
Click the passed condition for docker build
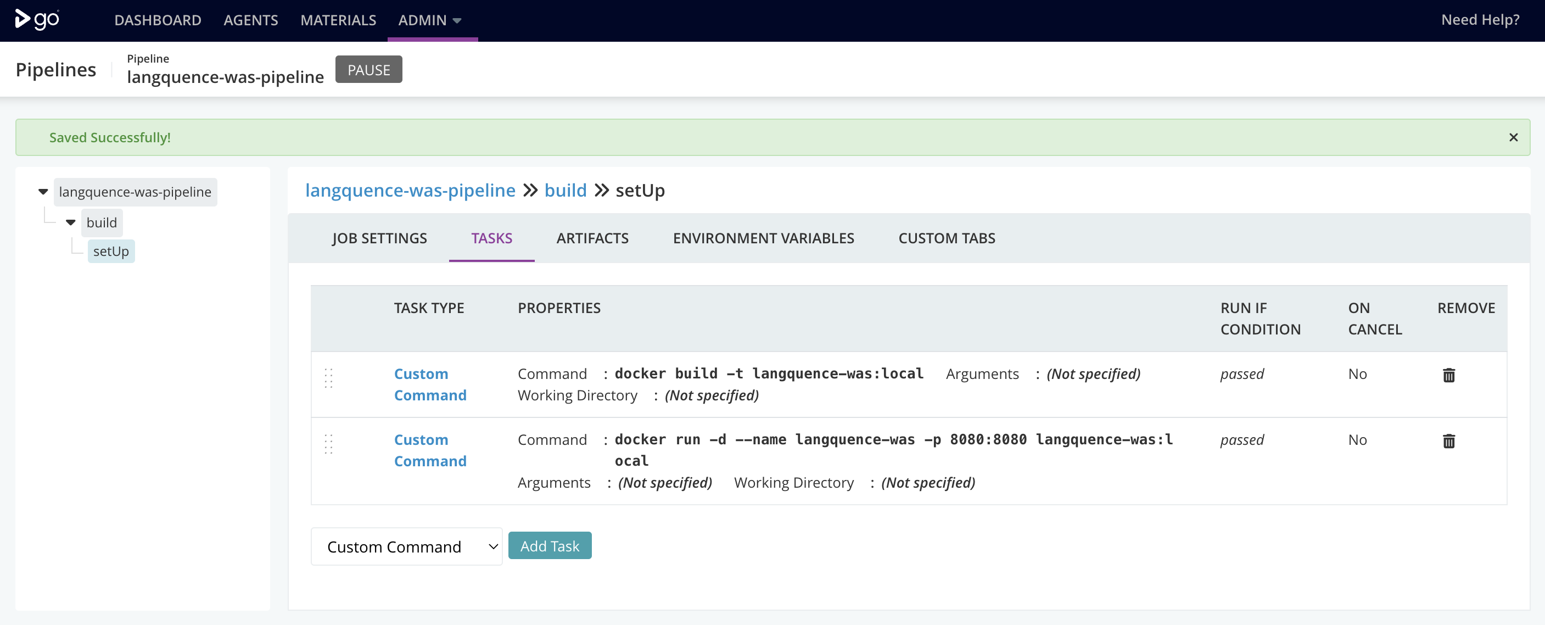click(1241, 373)
